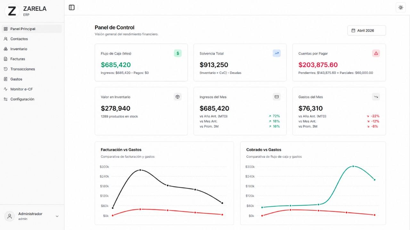Click the Solvencia Total trend icon
The height and width of the screenshot is (230, 410).
[276, 53]
